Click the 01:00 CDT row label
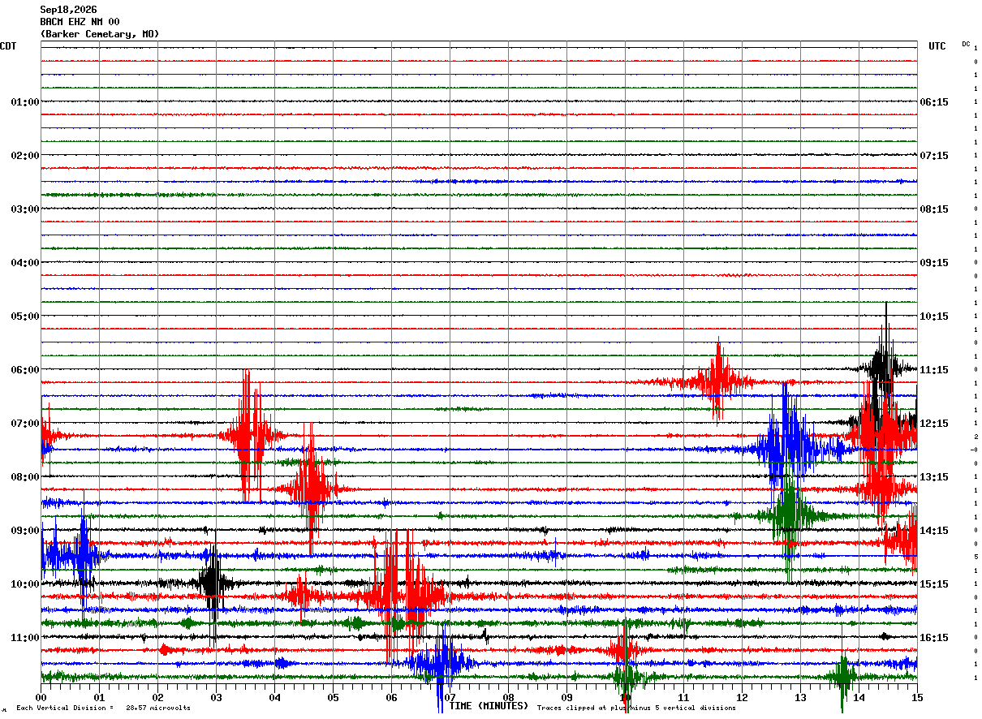Screen dimensions: 982x719 click(x=25, y=102)
